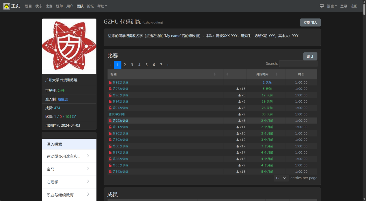The width and height of the screenshot is (366, 201).
Task: Expand the 职业与继续教育 suggestion chevron
Action: (x=88, y=195)
